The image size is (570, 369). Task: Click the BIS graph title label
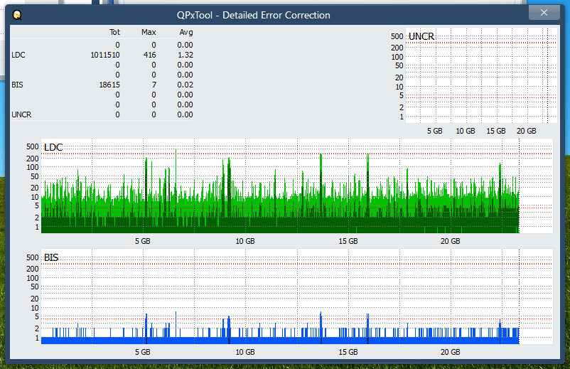coord(51,257)
